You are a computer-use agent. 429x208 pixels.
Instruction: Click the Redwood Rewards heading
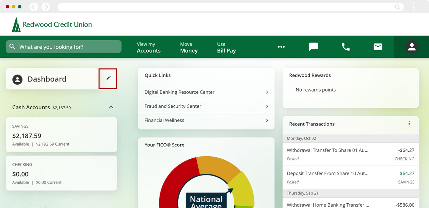coord(310,75)
